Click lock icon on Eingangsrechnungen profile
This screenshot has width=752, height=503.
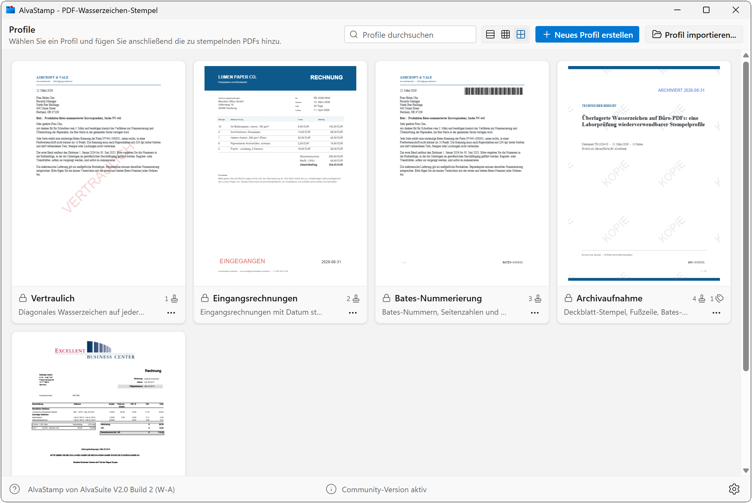pos(205,298)
